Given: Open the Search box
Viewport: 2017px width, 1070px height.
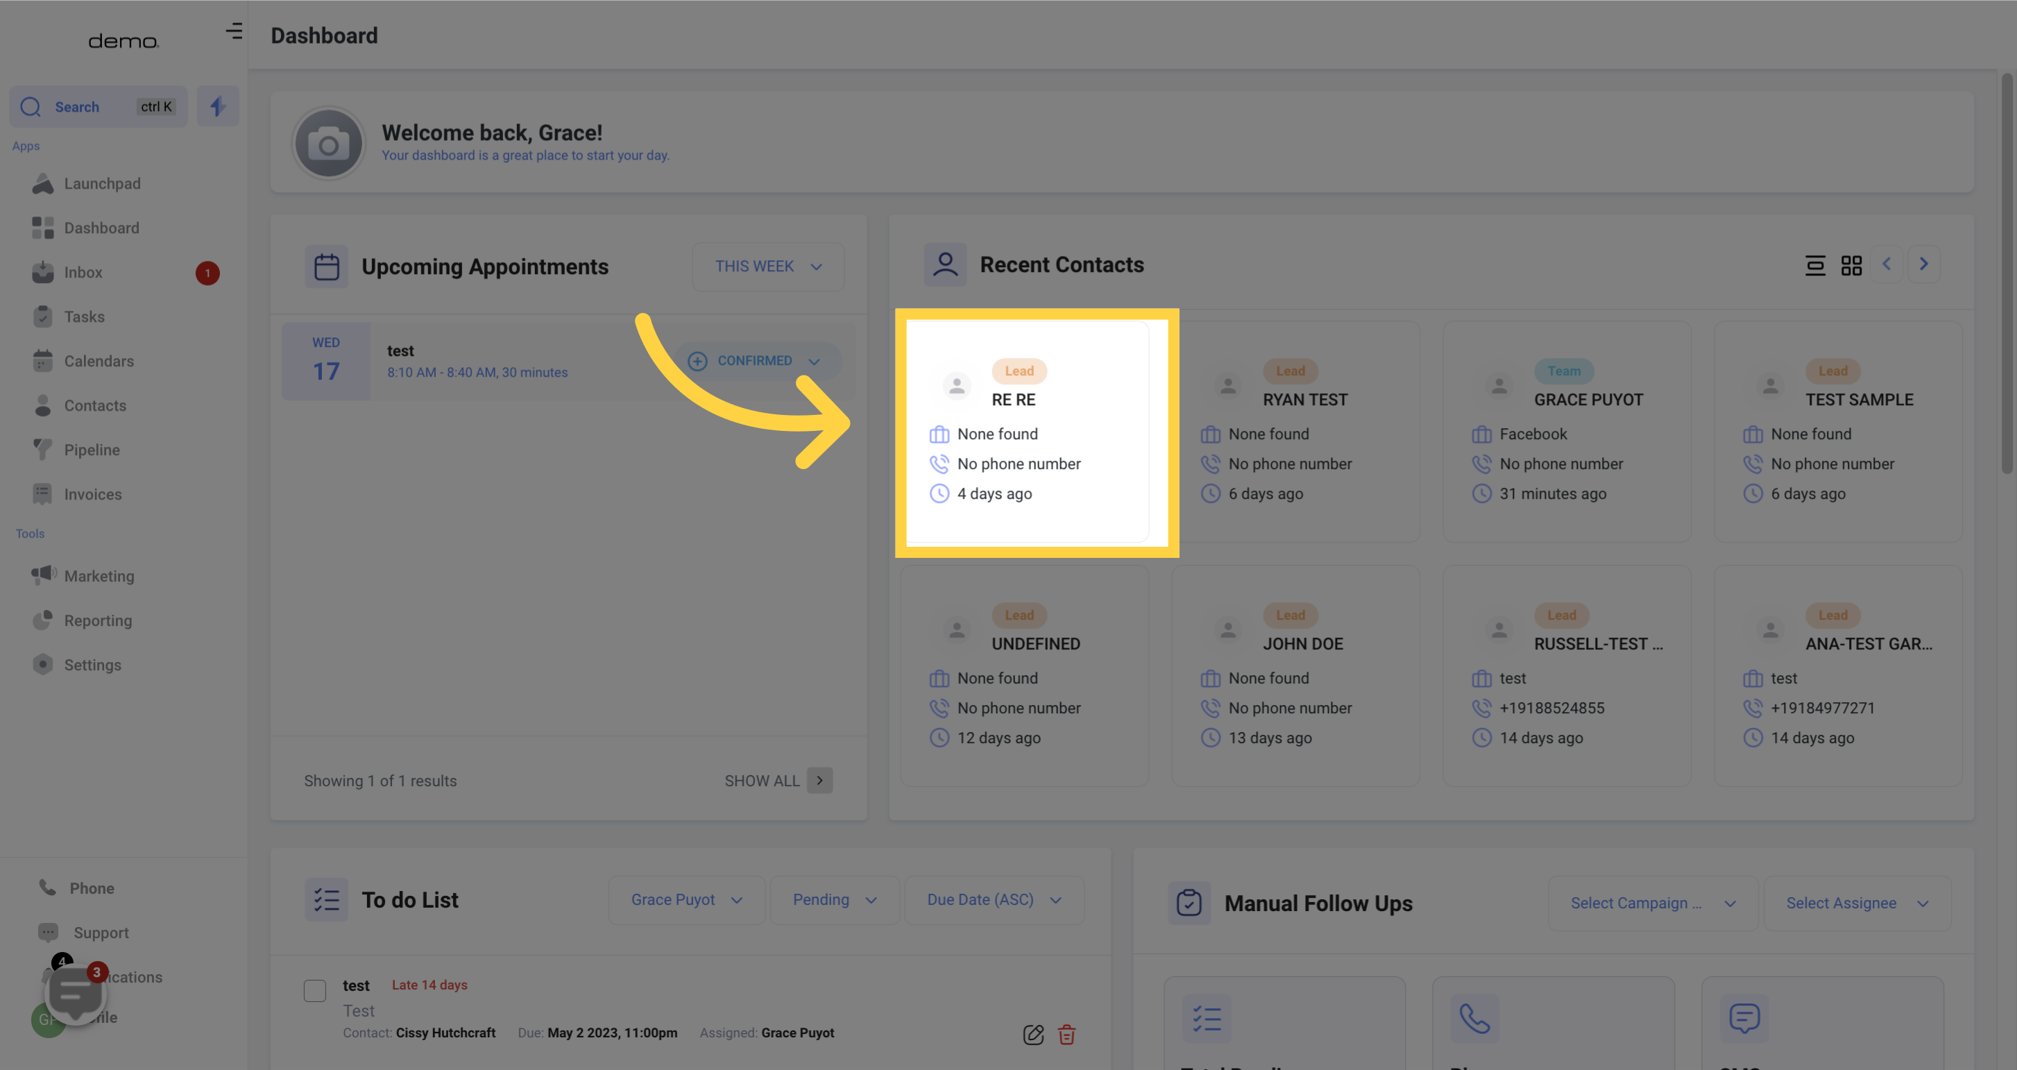Looking at the screenshot, I should tap(99, 107).
